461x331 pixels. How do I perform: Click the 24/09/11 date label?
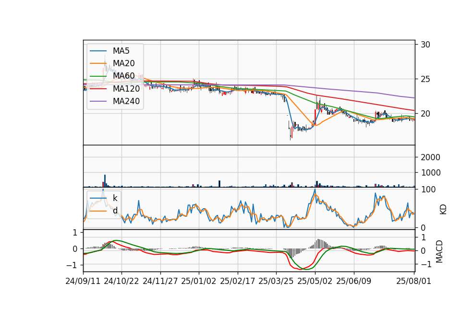(x=83, y=281)
